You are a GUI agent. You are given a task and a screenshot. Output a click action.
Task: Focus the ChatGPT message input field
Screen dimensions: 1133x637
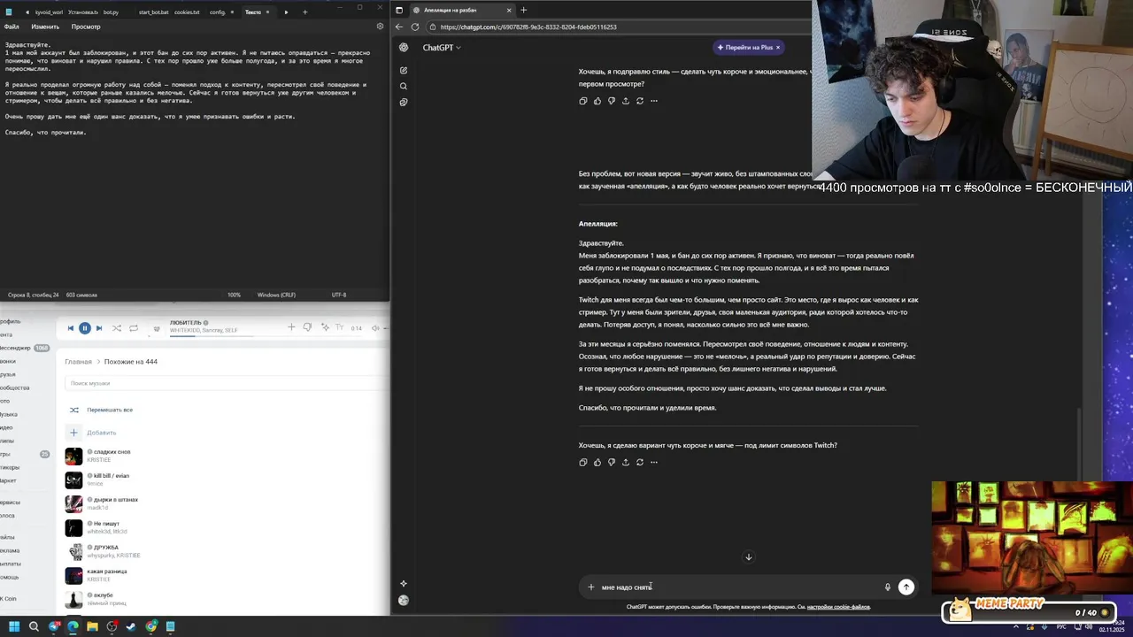pyautogui.click(x=739, y=587)
